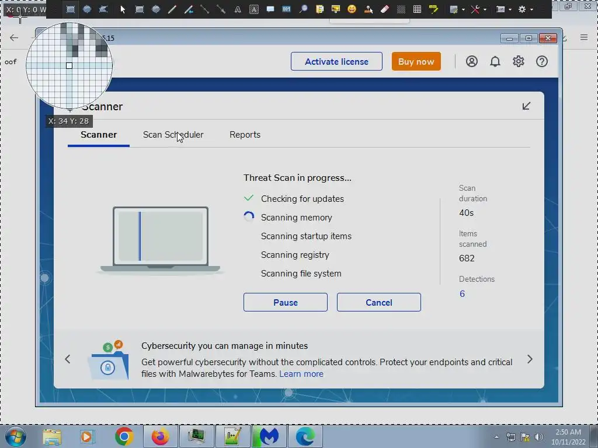Image resolution: width=598 pixels, height=448 pixels.
Task: Open the browser hamburger menu
Action: pyautogui.click(x=584, y=37)
